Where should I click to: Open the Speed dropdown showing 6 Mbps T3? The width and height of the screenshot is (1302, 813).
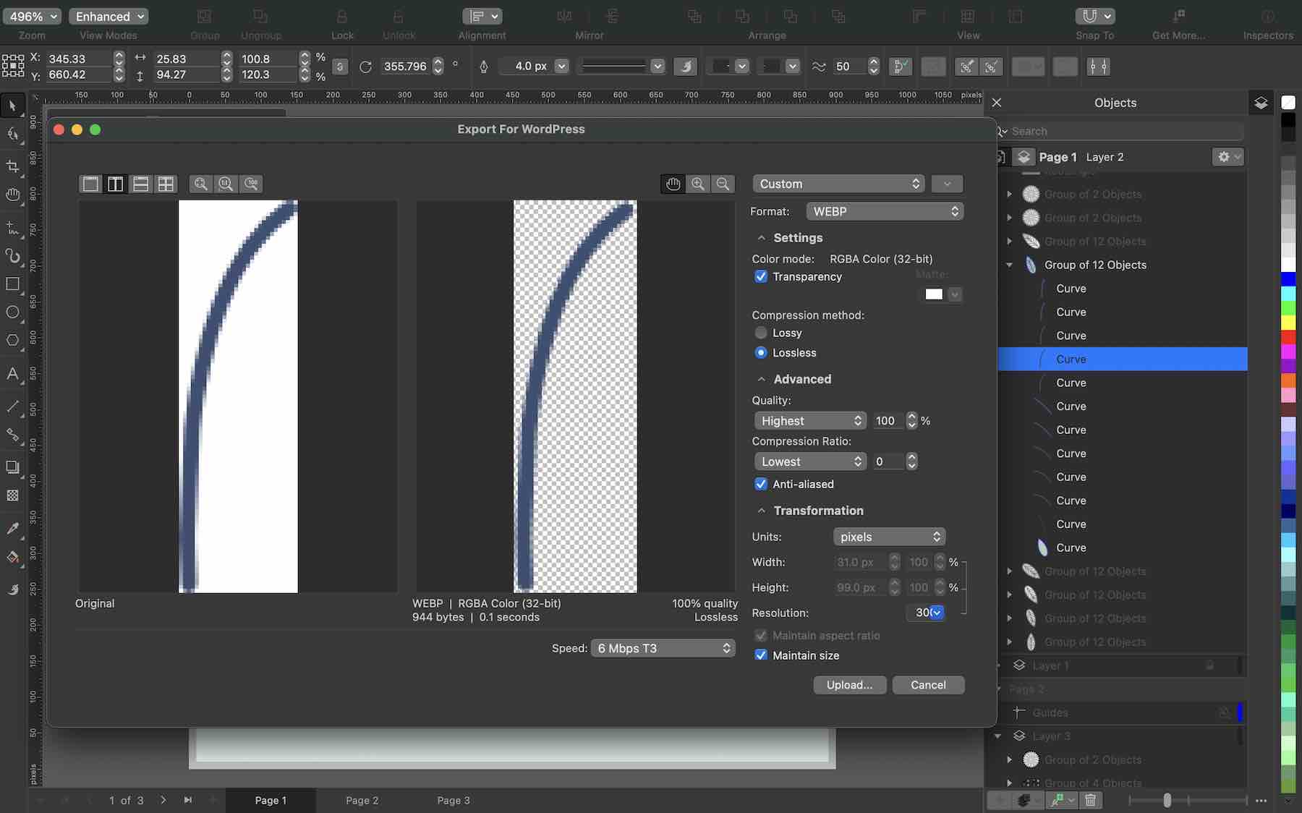click(x=662, y=647)
